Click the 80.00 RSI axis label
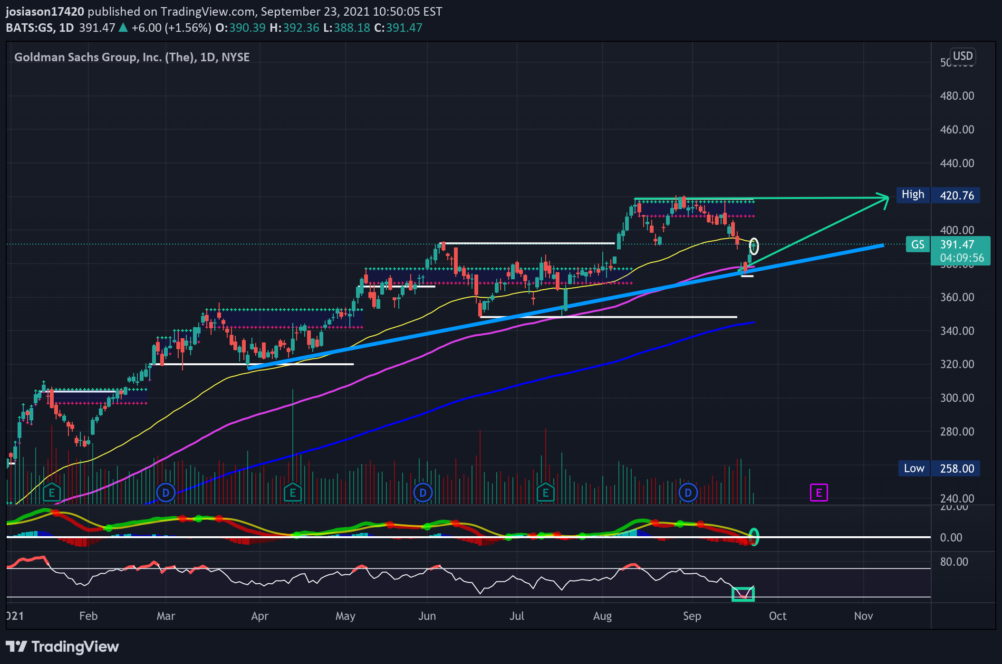 point(954,562)
